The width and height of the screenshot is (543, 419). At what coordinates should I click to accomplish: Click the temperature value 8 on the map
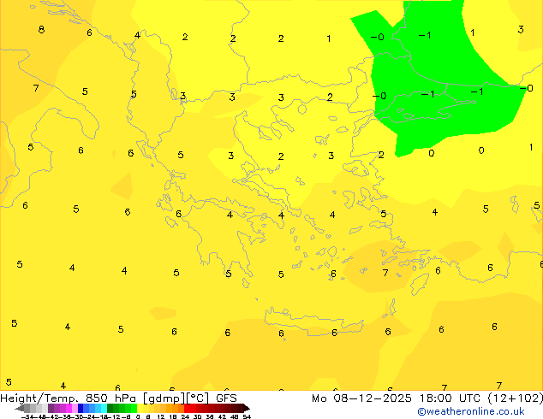click(x=41, y=29)
